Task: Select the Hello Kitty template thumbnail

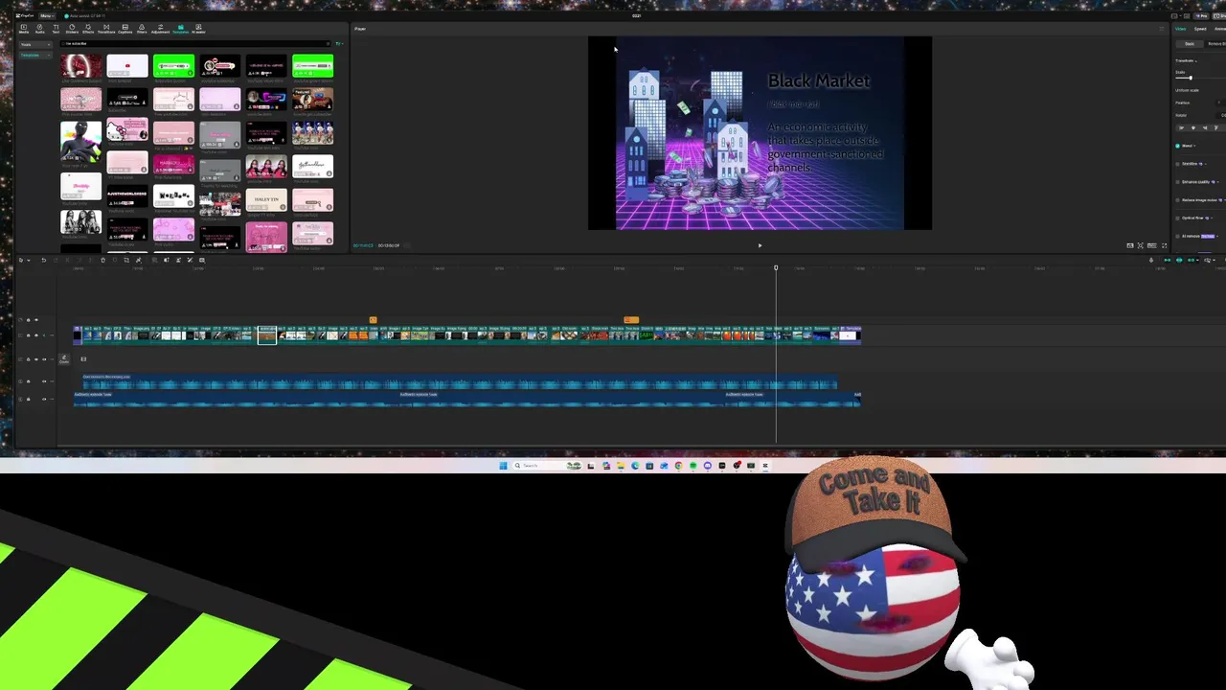Action: (x=126, y=129)
